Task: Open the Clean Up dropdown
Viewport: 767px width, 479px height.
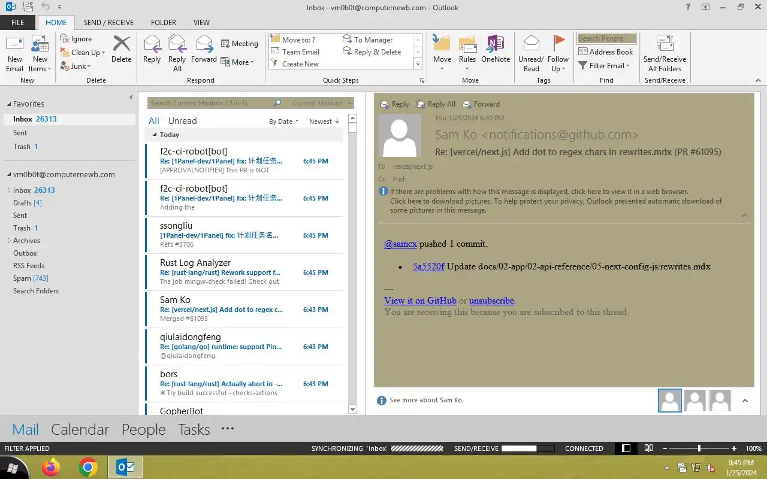Action: 83,53
